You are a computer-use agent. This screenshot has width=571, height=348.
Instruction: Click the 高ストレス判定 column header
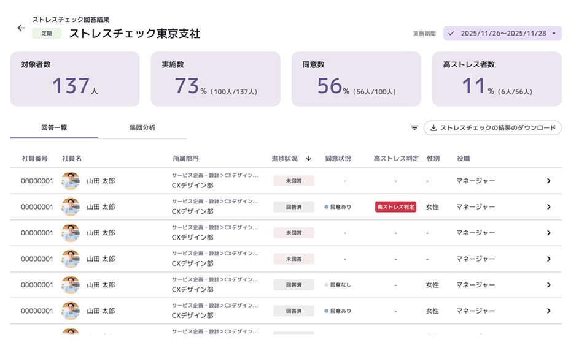click(396, 159)
